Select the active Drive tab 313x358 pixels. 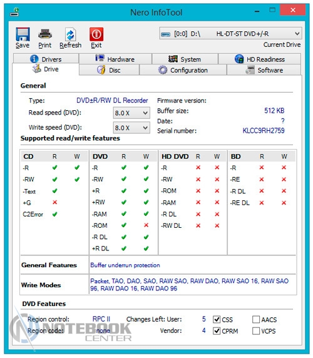[46, 69]
